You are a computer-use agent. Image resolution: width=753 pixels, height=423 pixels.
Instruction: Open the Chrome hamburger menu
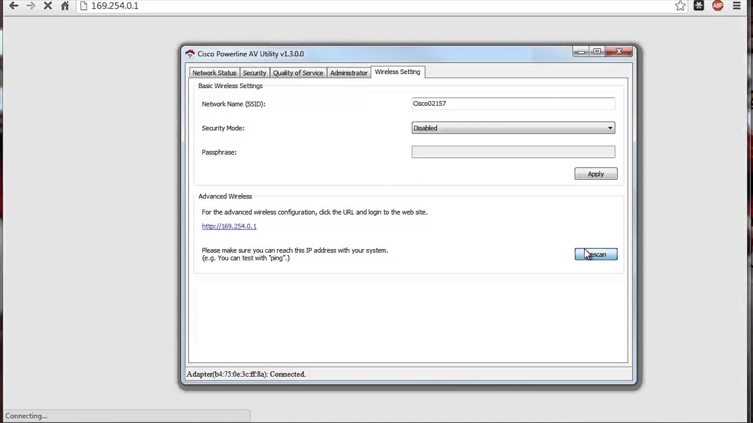737,6
